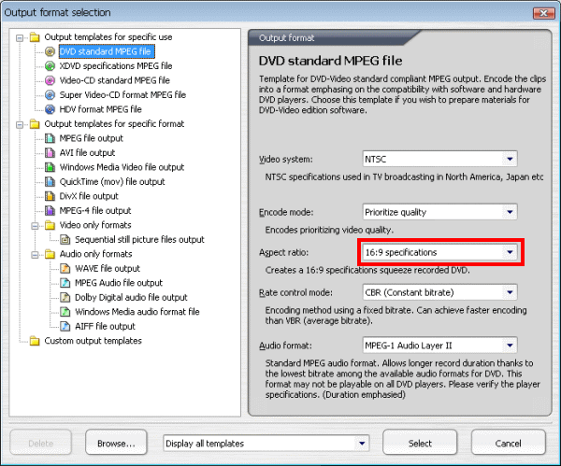The height and width of the screenshot is (466, 561).
Task: Select DivX file output entry
Action: coord(89,196)
